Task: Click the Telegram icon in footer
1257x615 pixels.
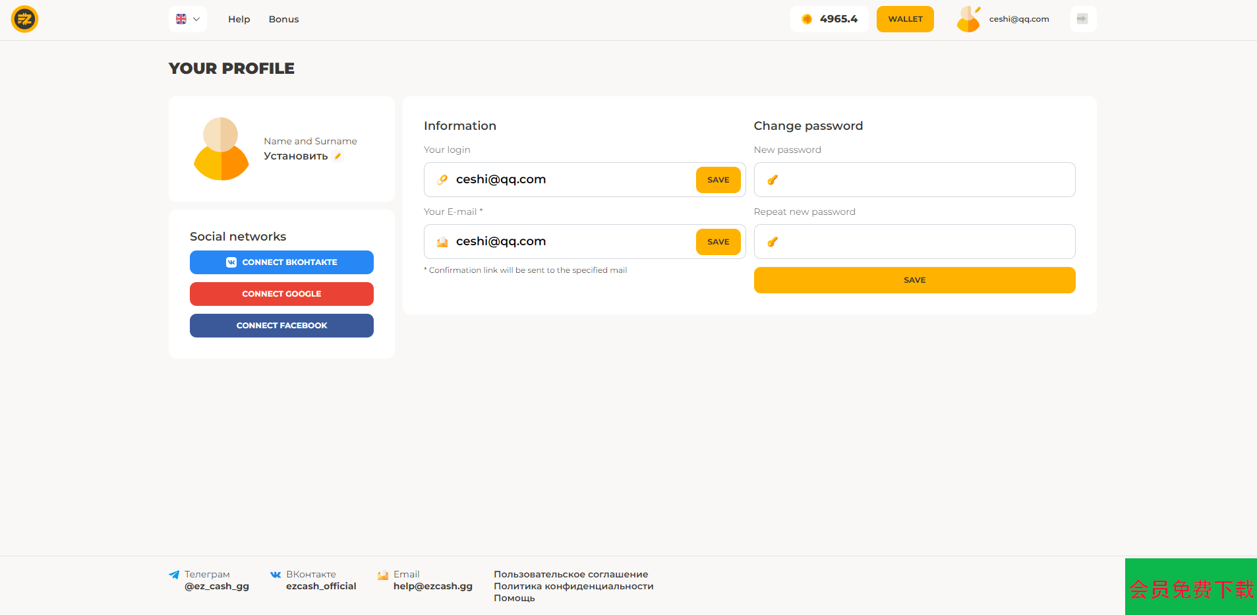Action: 174,575
